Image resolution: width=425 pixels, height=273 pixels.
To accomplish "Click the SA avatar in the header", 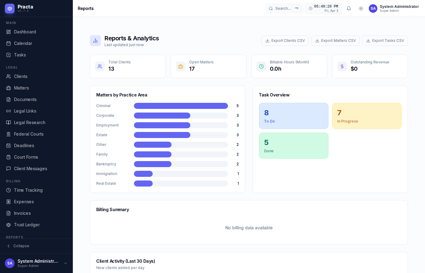I will coord(373,8).
